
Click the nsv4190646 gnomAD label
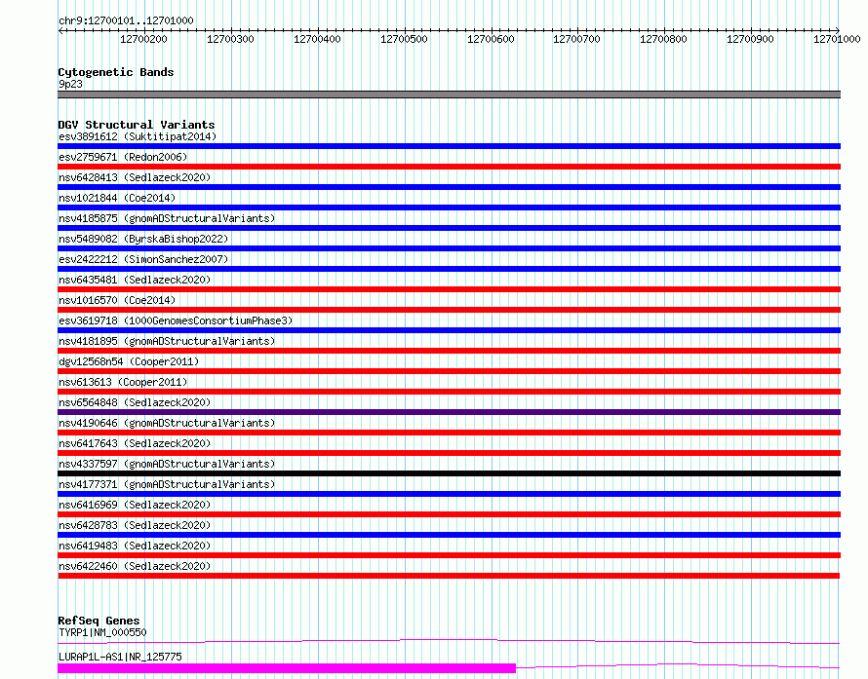167,423
